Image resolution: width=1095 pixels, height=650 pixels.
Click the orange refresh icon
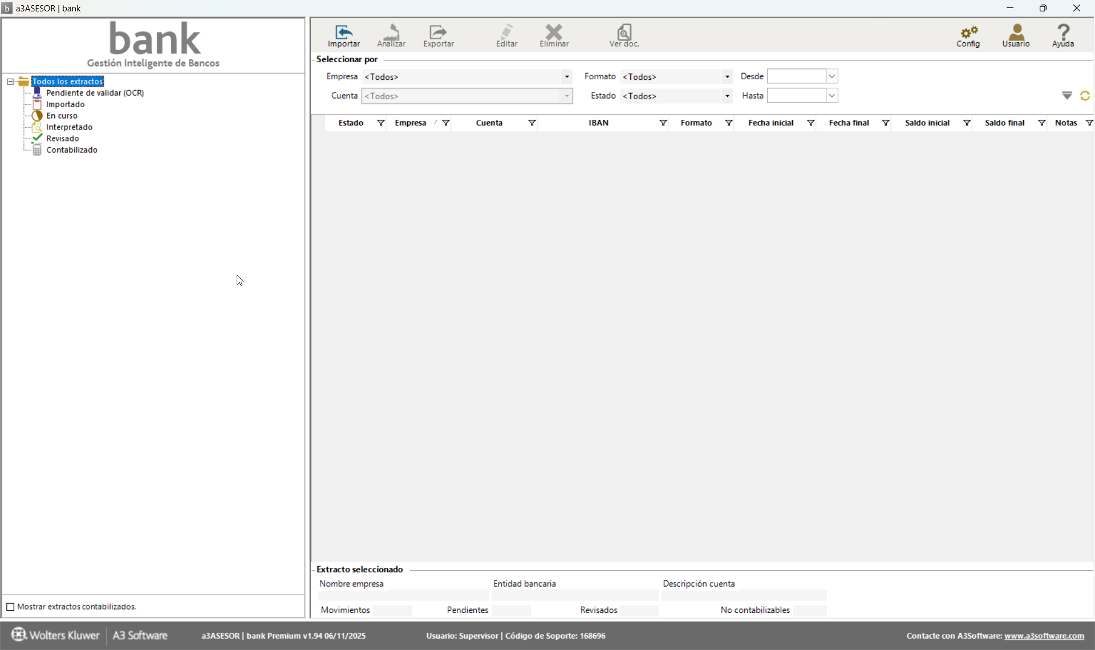(1085, 96)
